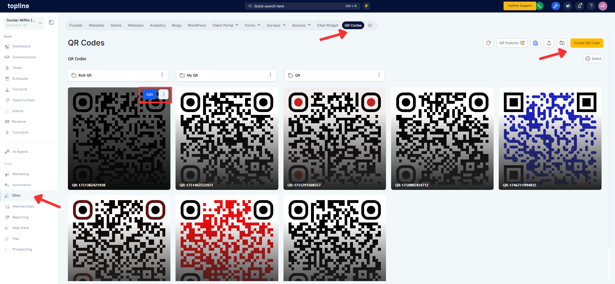This screenshot has width=615, height=284.
Task: Open My QR folder options menu
Action: [x=270, y=75]
